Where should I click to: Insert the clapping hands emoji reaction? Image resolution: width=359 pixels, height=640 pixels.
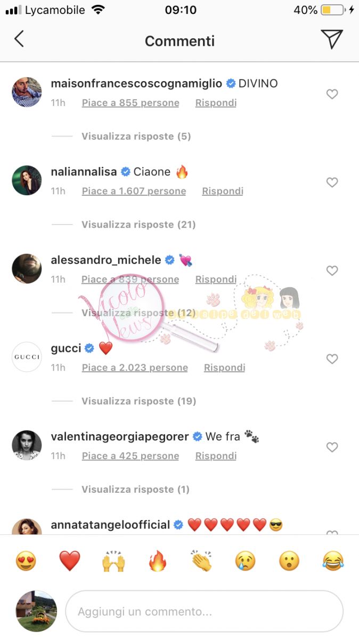(201, 561)
